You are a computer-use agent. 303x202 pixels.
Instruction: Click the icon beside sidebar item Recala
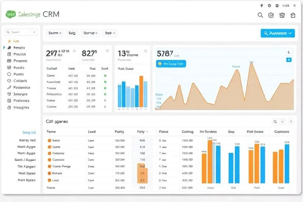pos(9,48)
